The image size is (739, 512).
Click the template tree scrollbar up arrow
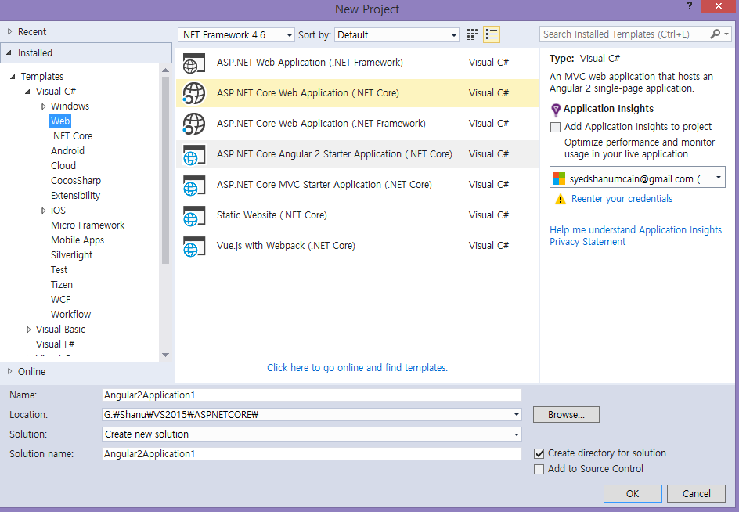[x=165, y=70]
